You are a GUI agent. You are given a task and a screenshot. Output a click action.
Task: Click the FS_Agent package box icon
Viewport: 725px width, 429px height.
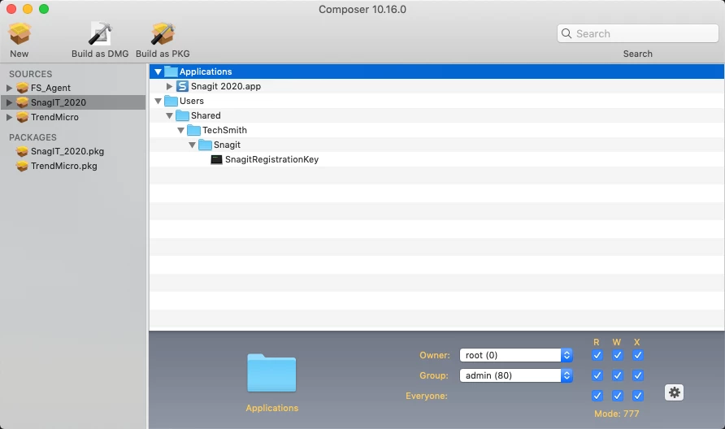(x=22, y=88)
